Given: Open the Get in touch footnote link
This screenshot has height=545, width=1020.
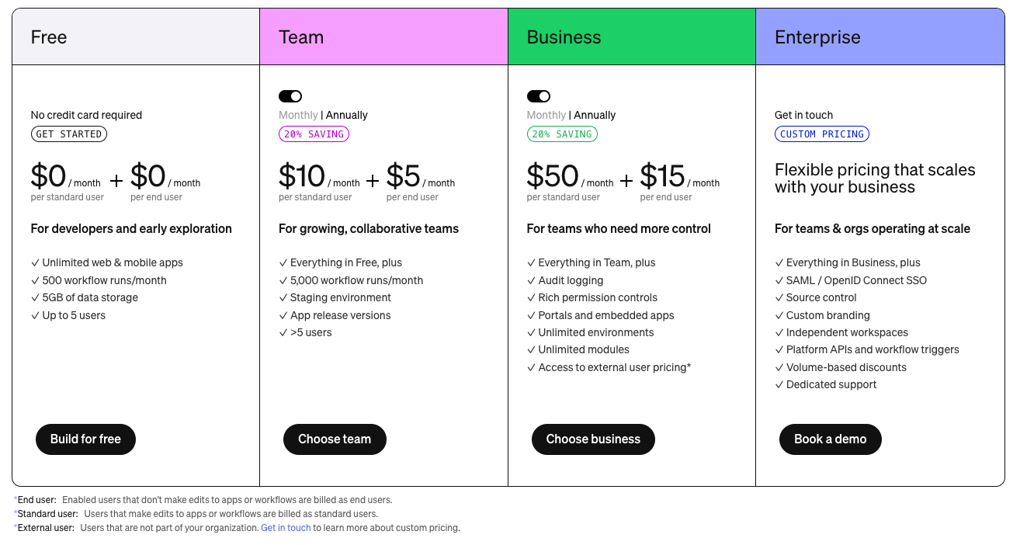Looking at the screenshot, I should pyautogui.click(x=286, y=528).
